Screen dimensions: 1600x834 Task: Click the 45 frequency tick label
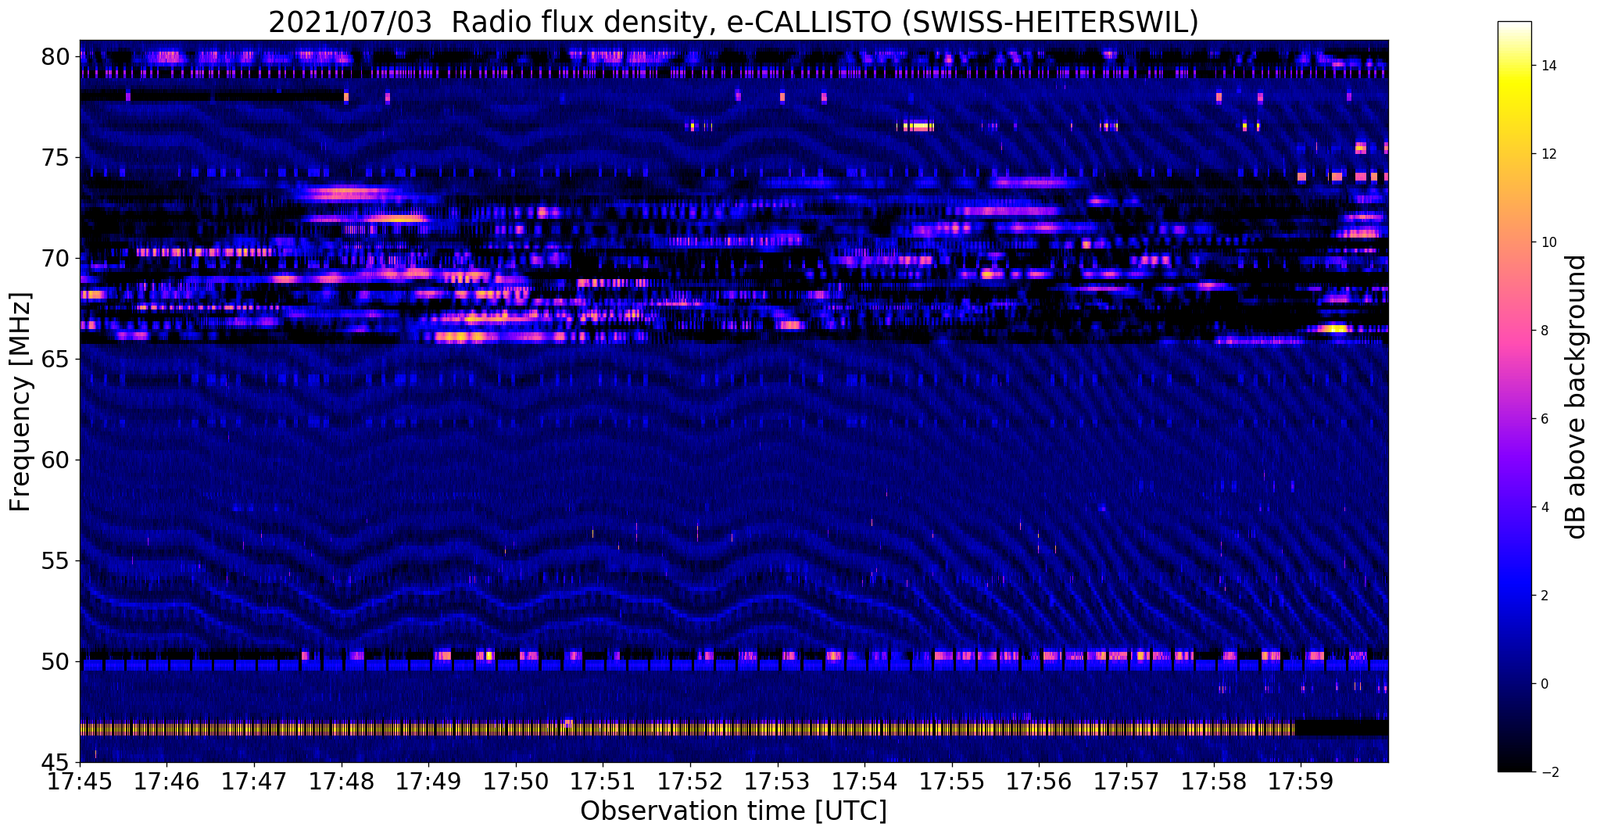pyautogui.click(x=55, y=763)
